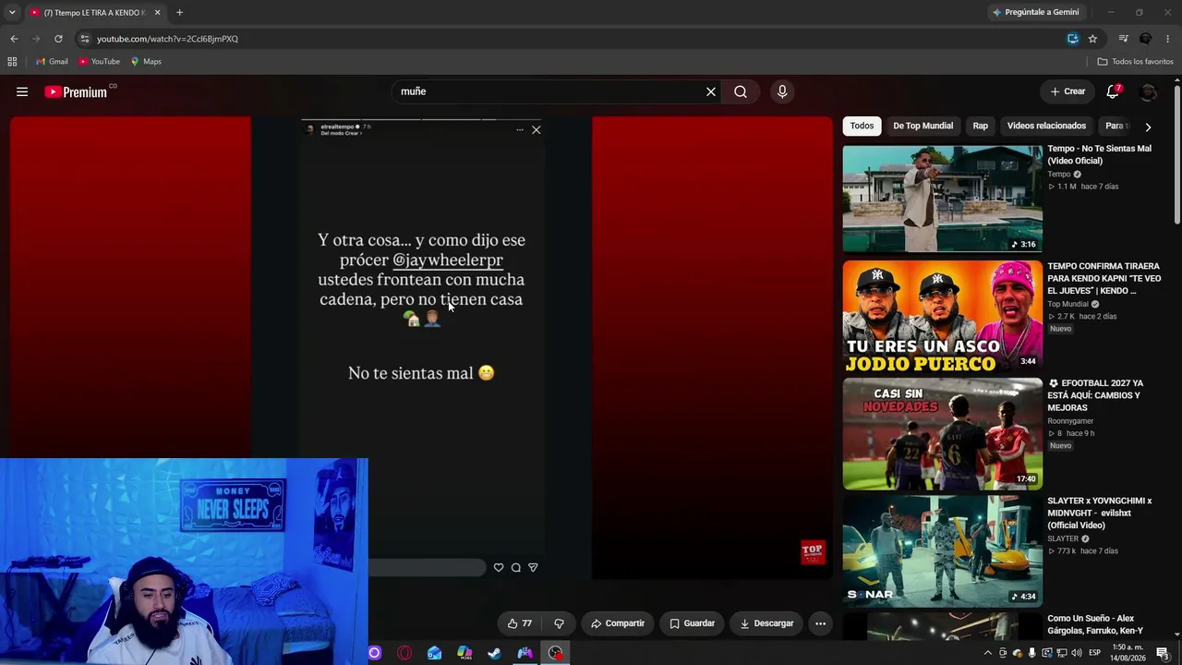The height and width of the screenshot is (665, 1182).
Task: Click the Compartir button
Action: (618, 623)
